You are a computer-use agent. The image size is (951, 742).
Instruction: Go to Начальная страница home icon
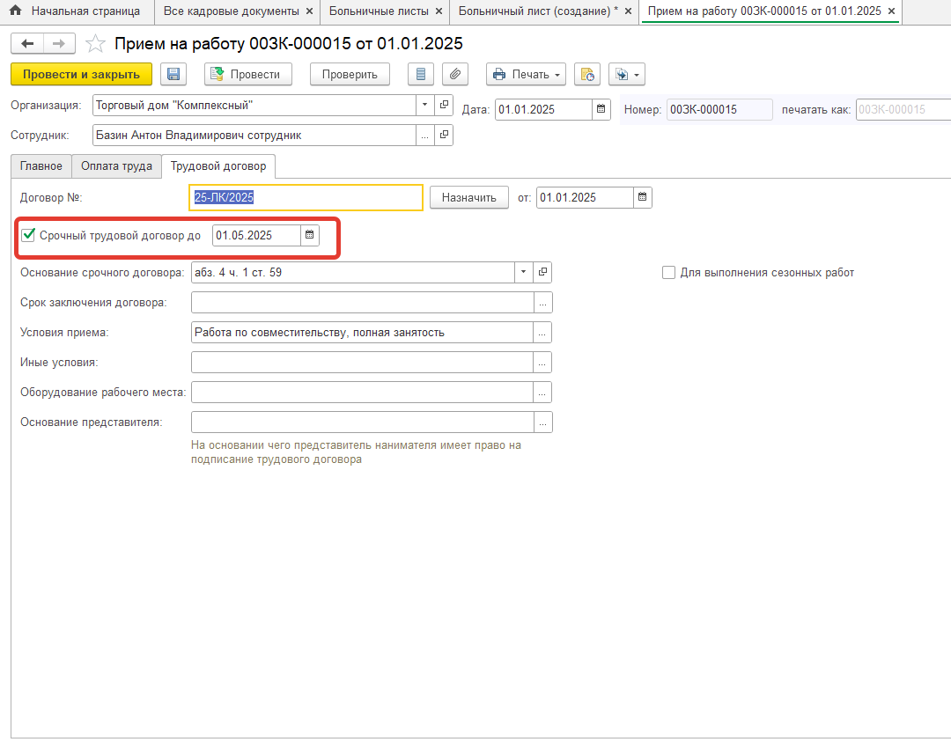pos(15,11)
